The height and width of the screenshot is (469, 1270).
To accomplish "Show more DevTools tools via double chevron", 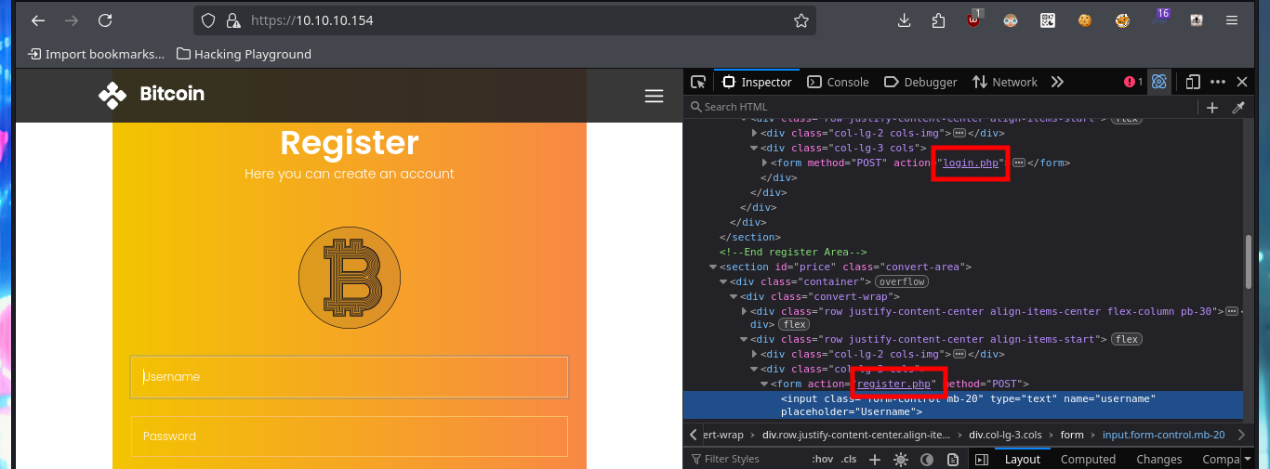I will pos(1057,82).
